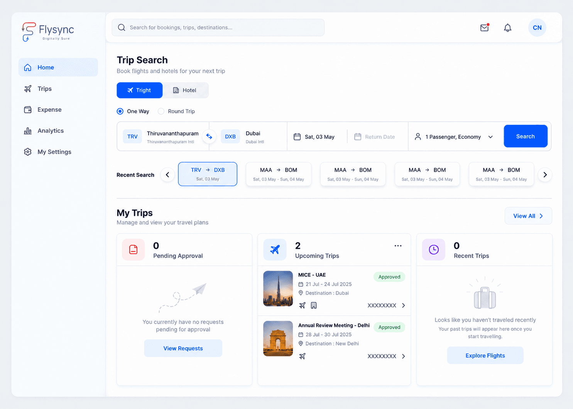Open the Dubai skyline trip thumbnail
This screenshot has height=409, width=573.
point(278,289)
